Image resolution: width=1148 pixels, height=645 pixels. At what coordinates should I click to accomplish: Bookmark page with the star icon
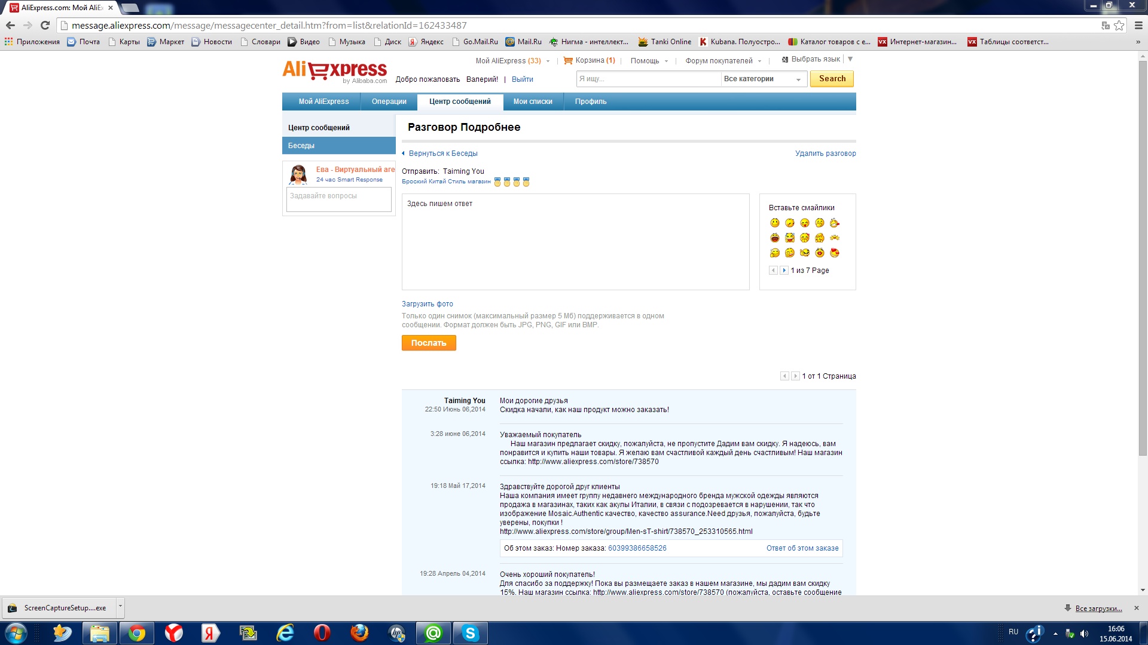[1119, 25]
